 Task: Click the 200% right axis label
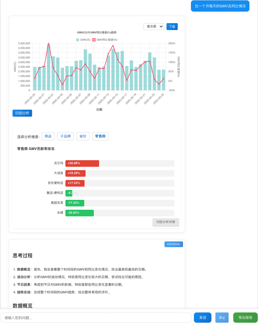171,44
